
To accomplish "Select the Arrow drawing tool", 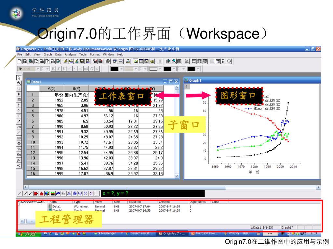I will (x=19, y=121).
